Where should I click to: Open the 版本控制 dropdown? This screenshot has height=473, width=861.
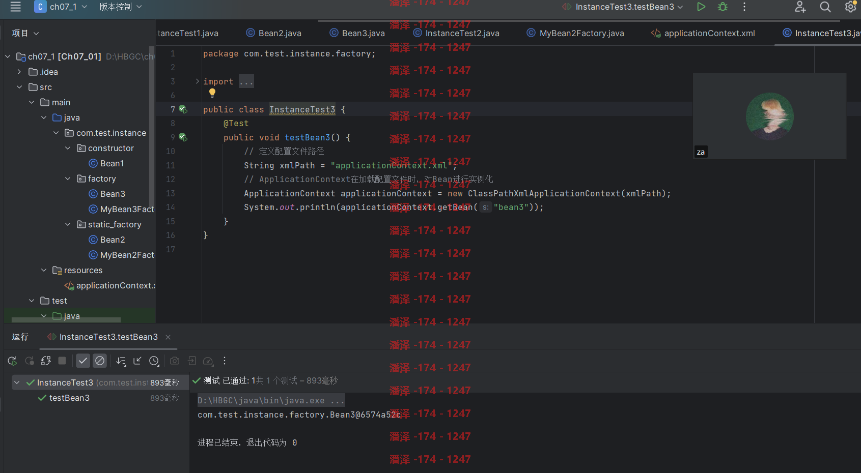121,7
